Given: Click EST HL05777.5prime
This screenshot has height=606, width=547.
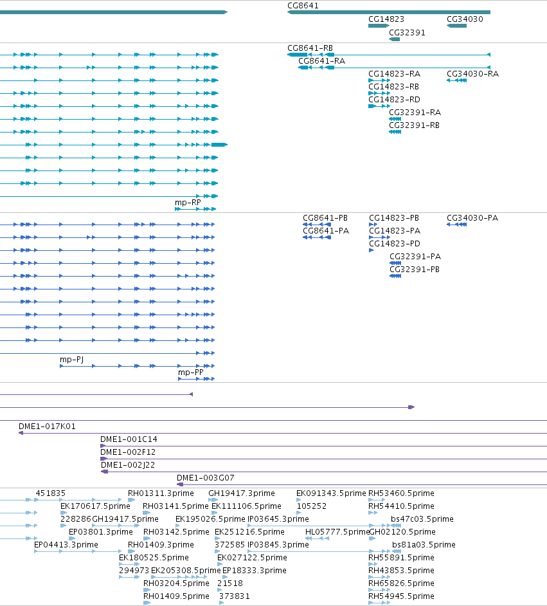Looking at the screenshot, I should (337, 532).
